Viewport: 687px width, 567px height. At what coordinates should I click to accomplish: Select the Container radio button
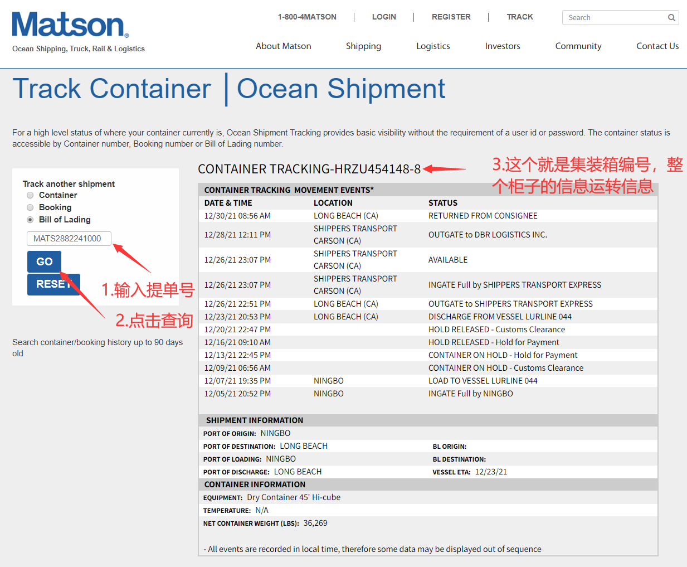click(30, 195)
